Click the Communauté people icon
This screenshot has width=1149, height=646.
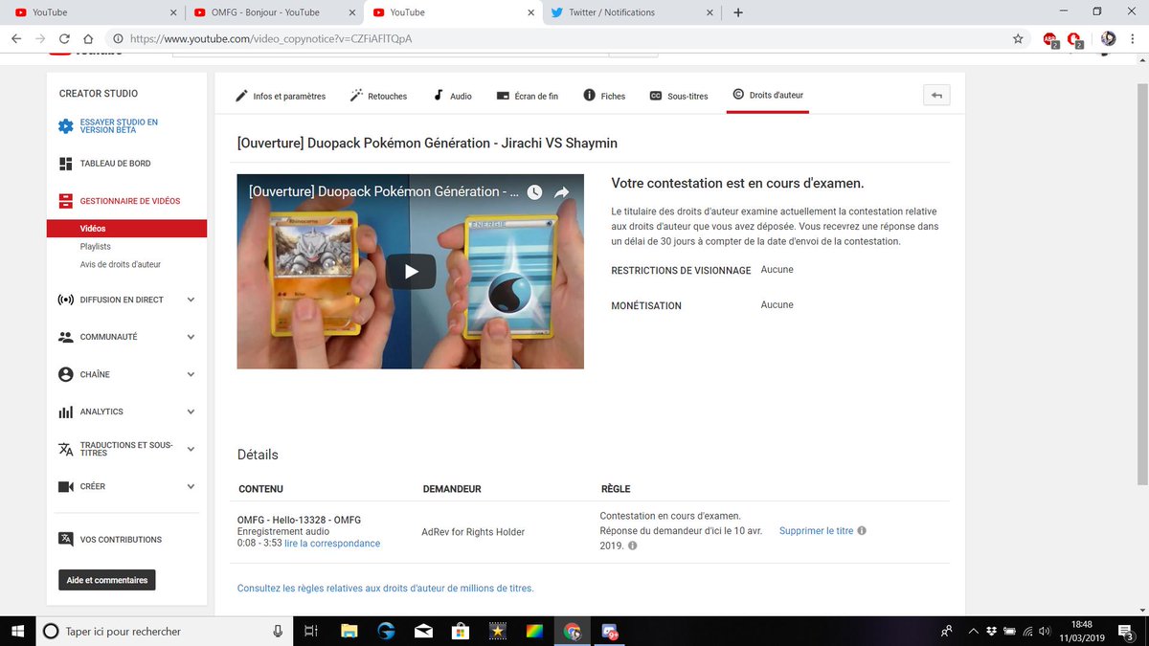tap(65, 337)
